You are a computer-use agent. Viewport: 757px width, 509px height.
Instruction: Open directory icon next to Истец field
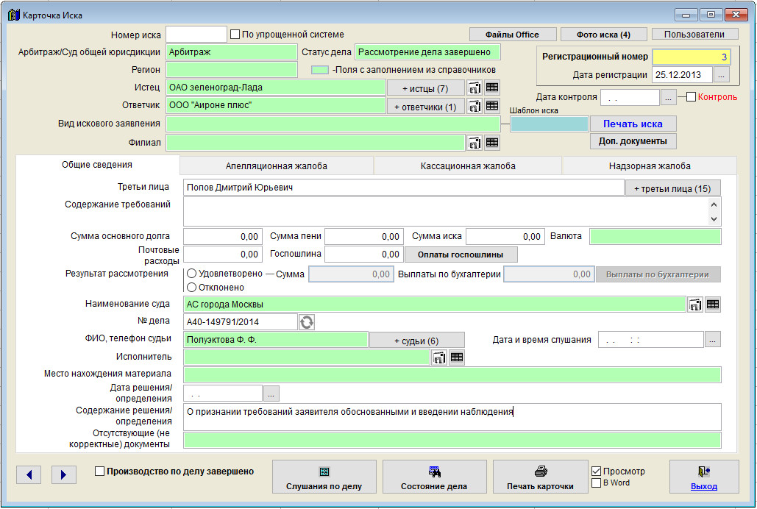coord(475,88)
